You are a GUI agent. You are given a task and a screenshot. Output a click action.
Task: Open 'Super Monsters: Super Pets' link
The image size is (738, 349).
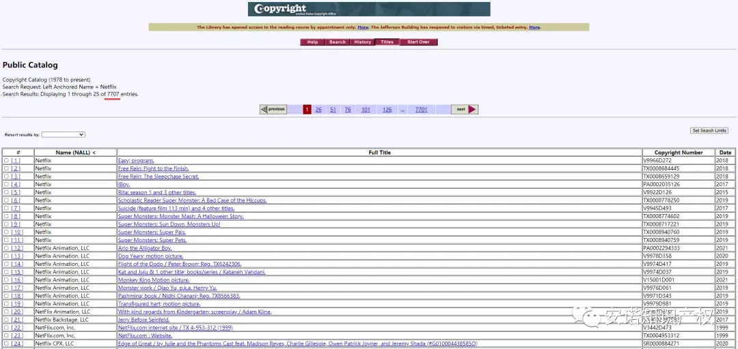click(x=152, y=240)
